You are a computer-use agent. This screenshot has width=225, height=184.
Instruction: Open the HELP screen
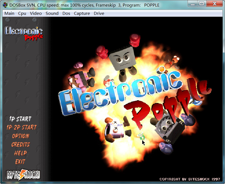click(21, 153)
